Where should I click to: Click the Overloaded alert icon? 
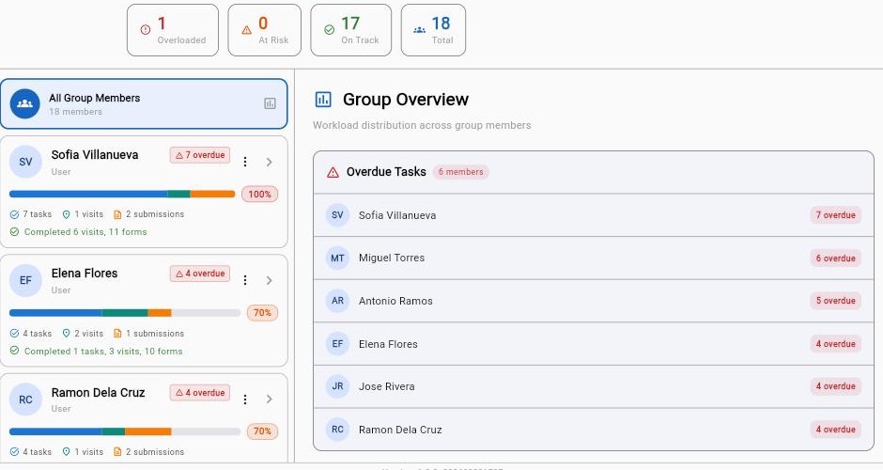(x=146, y=30)
